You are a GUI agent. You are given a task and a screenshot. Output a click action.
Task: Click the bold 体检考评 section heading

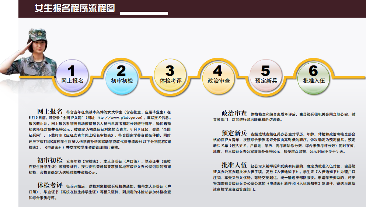coord(50,185)
